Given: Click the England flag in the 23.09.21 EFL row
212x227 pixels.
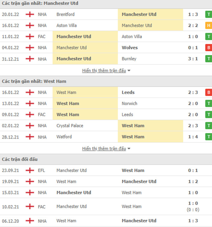Looking at the screenshot, I should coord(30,170).
